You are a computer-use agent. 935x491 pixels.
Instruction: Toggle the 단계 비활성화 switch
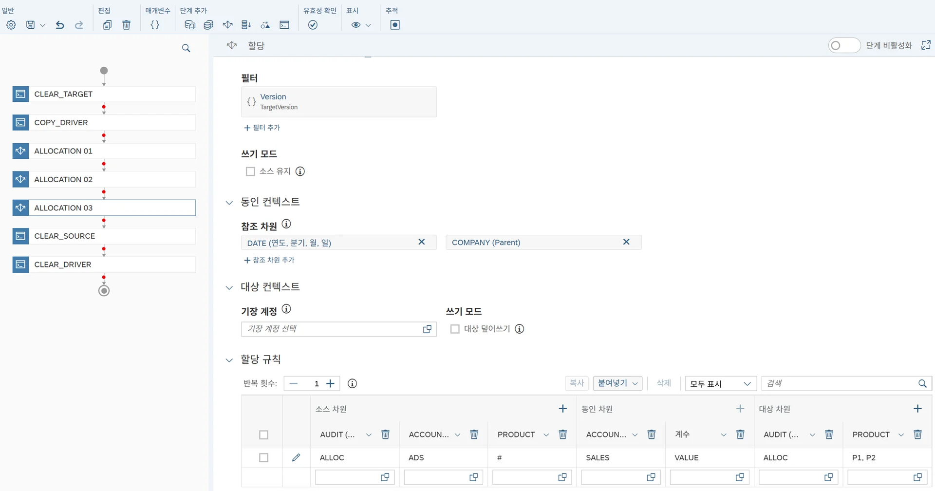click(x=844, y=45)
